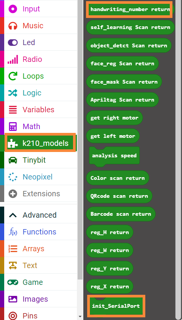Choose the reg_Y return block

[110, 268]
